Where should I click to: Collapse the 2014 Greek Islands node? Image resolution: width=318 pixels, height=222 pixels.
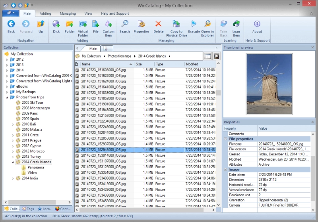(13, 163)
